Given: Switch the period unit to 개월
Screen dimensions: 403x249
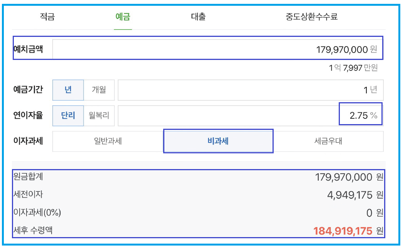Looking at the screenshot, I should click(99, 90).
